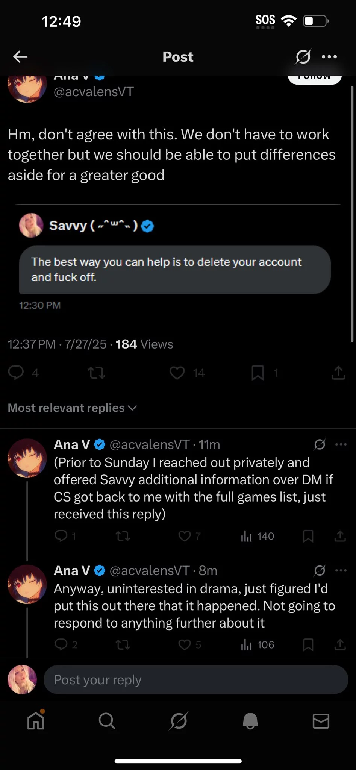
Task: Open the three-dot menu in header
Action: [x=329, y=57]
